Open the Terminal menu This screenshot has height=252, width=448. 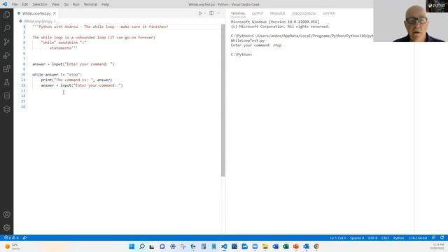click(90, 4)
